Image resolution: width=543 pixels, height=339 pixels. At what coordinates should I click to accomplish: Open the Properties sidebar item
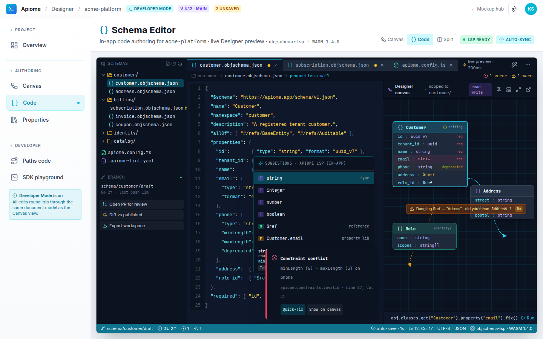tap(45, 120)
